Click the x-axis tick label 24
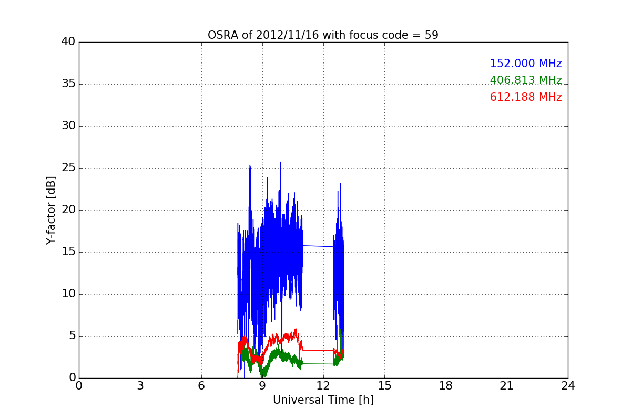The image size is (631, 420). pos(568,386)
